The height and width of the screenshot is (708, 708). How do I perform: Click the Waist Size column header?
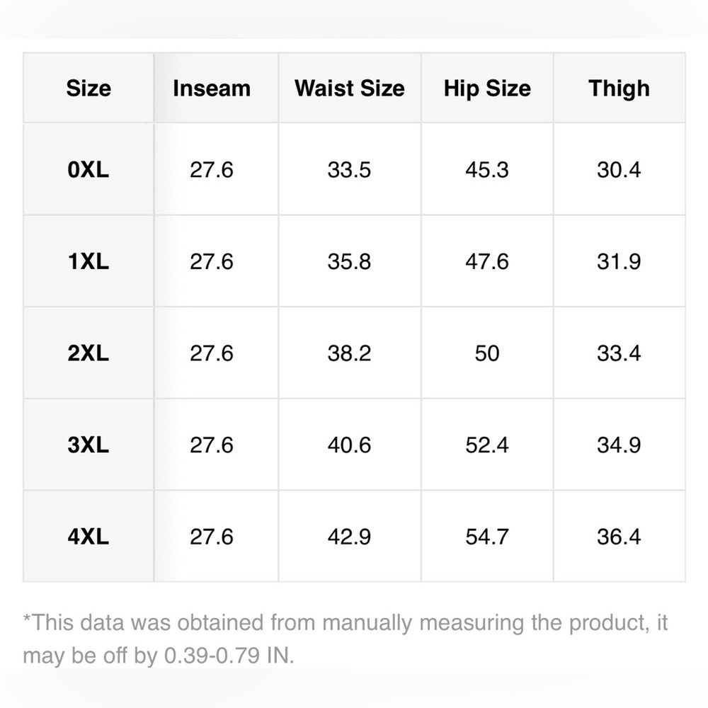(350, 88)
